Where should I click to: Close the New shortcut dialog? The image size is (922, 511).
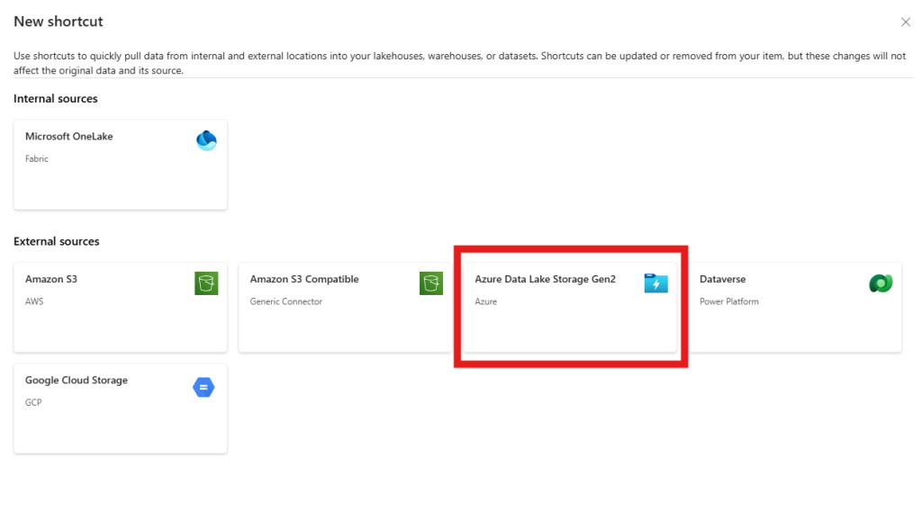click(906, 22)
